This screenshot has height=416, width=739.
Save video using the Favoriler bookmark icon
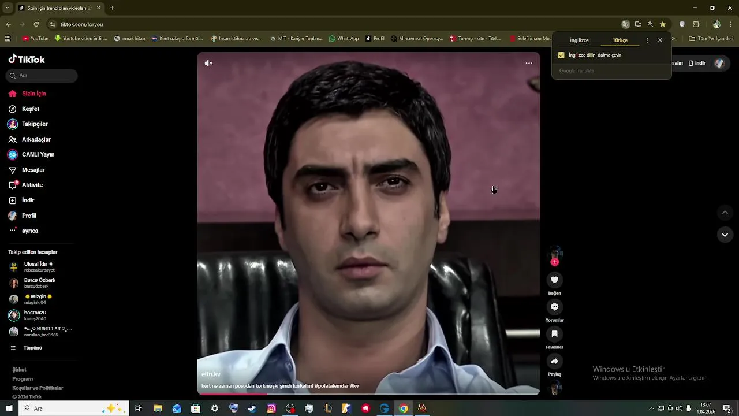pos(554,334)
